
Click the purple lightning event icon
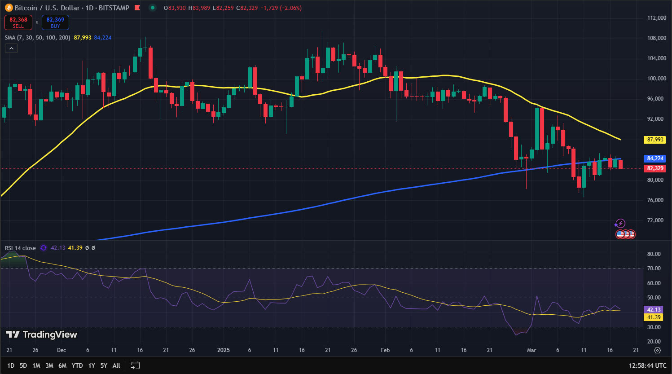click(x=620, y=223)
